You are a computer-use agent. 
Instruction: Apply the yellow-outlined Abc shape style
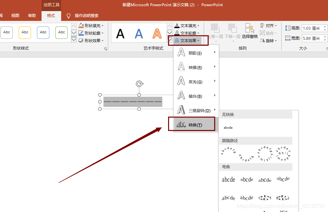click(25, 32)
